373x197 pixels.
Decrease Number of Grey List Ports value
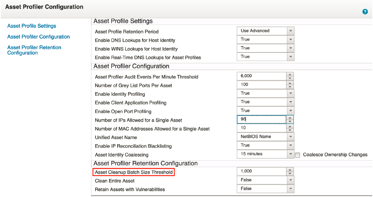coord(290,87)
